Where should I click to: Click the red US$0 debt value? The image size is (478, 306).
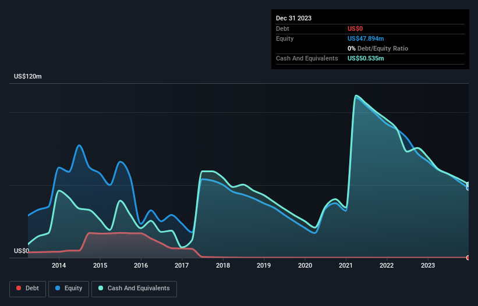[355, 29]
